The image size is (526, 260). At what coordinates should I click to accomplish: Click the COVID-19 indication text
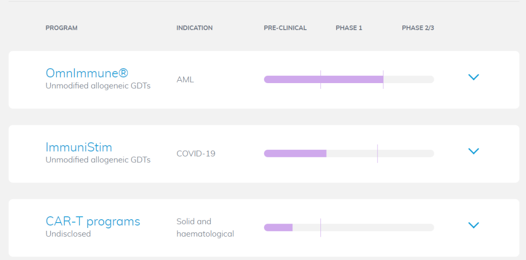[x=196, y=154]
